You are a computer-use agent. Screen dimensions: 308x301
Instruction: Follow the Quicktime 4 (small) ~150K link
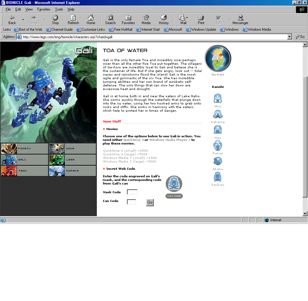(125, 150)
